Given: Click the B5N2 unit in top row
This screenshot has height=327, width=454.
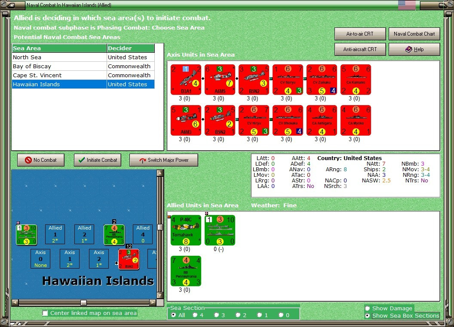Looking at the screenshot, I should (x=254, y=79).
